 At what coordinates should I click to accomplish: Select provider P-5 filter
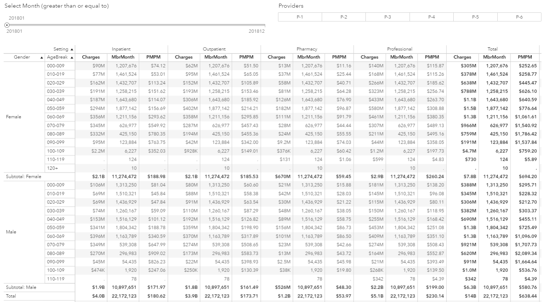pos(475,17)
